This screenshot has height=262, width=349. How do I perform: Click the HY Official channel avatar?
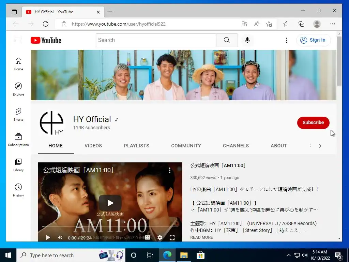pos(52,123)
